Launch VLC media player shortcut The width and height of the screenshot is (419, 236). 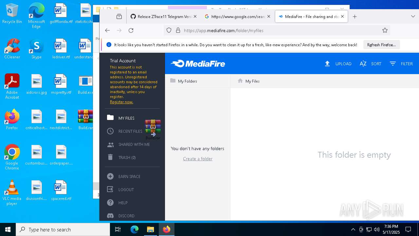coord(12,193)
